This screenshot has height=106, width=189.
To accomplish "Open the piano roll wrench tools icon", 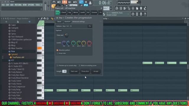I will pyautogui.click(x=42, y=19).
